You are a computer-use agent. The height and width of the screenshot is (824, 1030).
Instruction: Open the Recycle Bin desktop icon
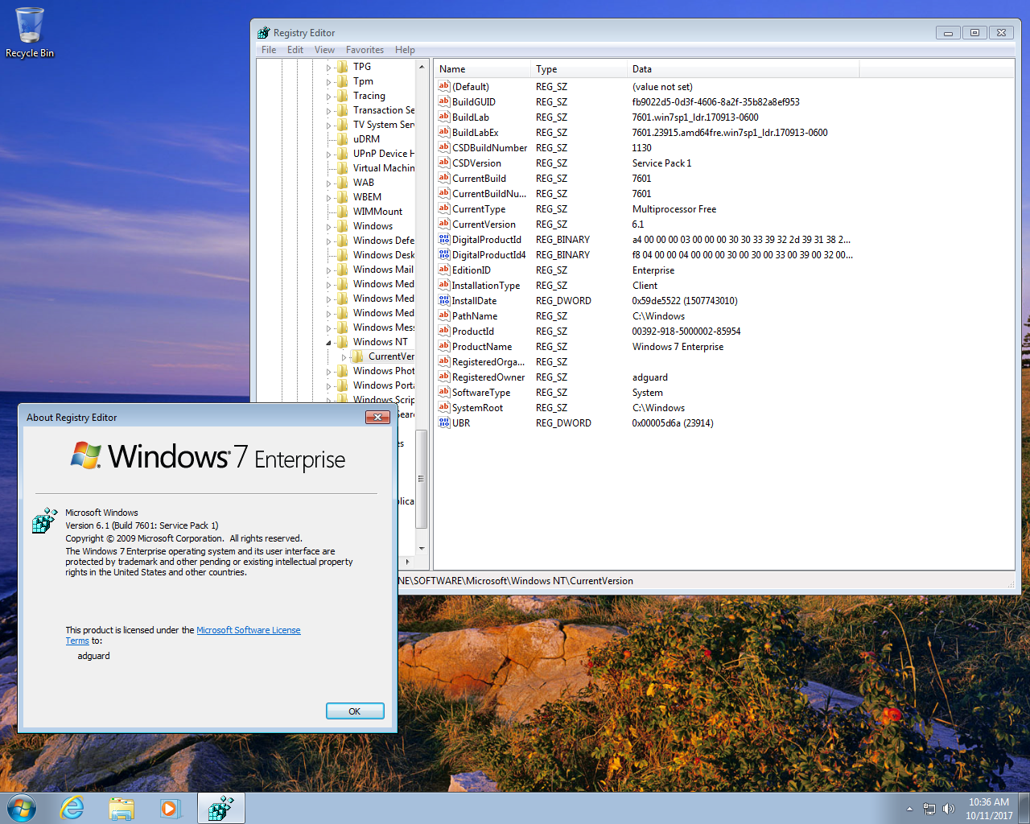coord(30,33)
